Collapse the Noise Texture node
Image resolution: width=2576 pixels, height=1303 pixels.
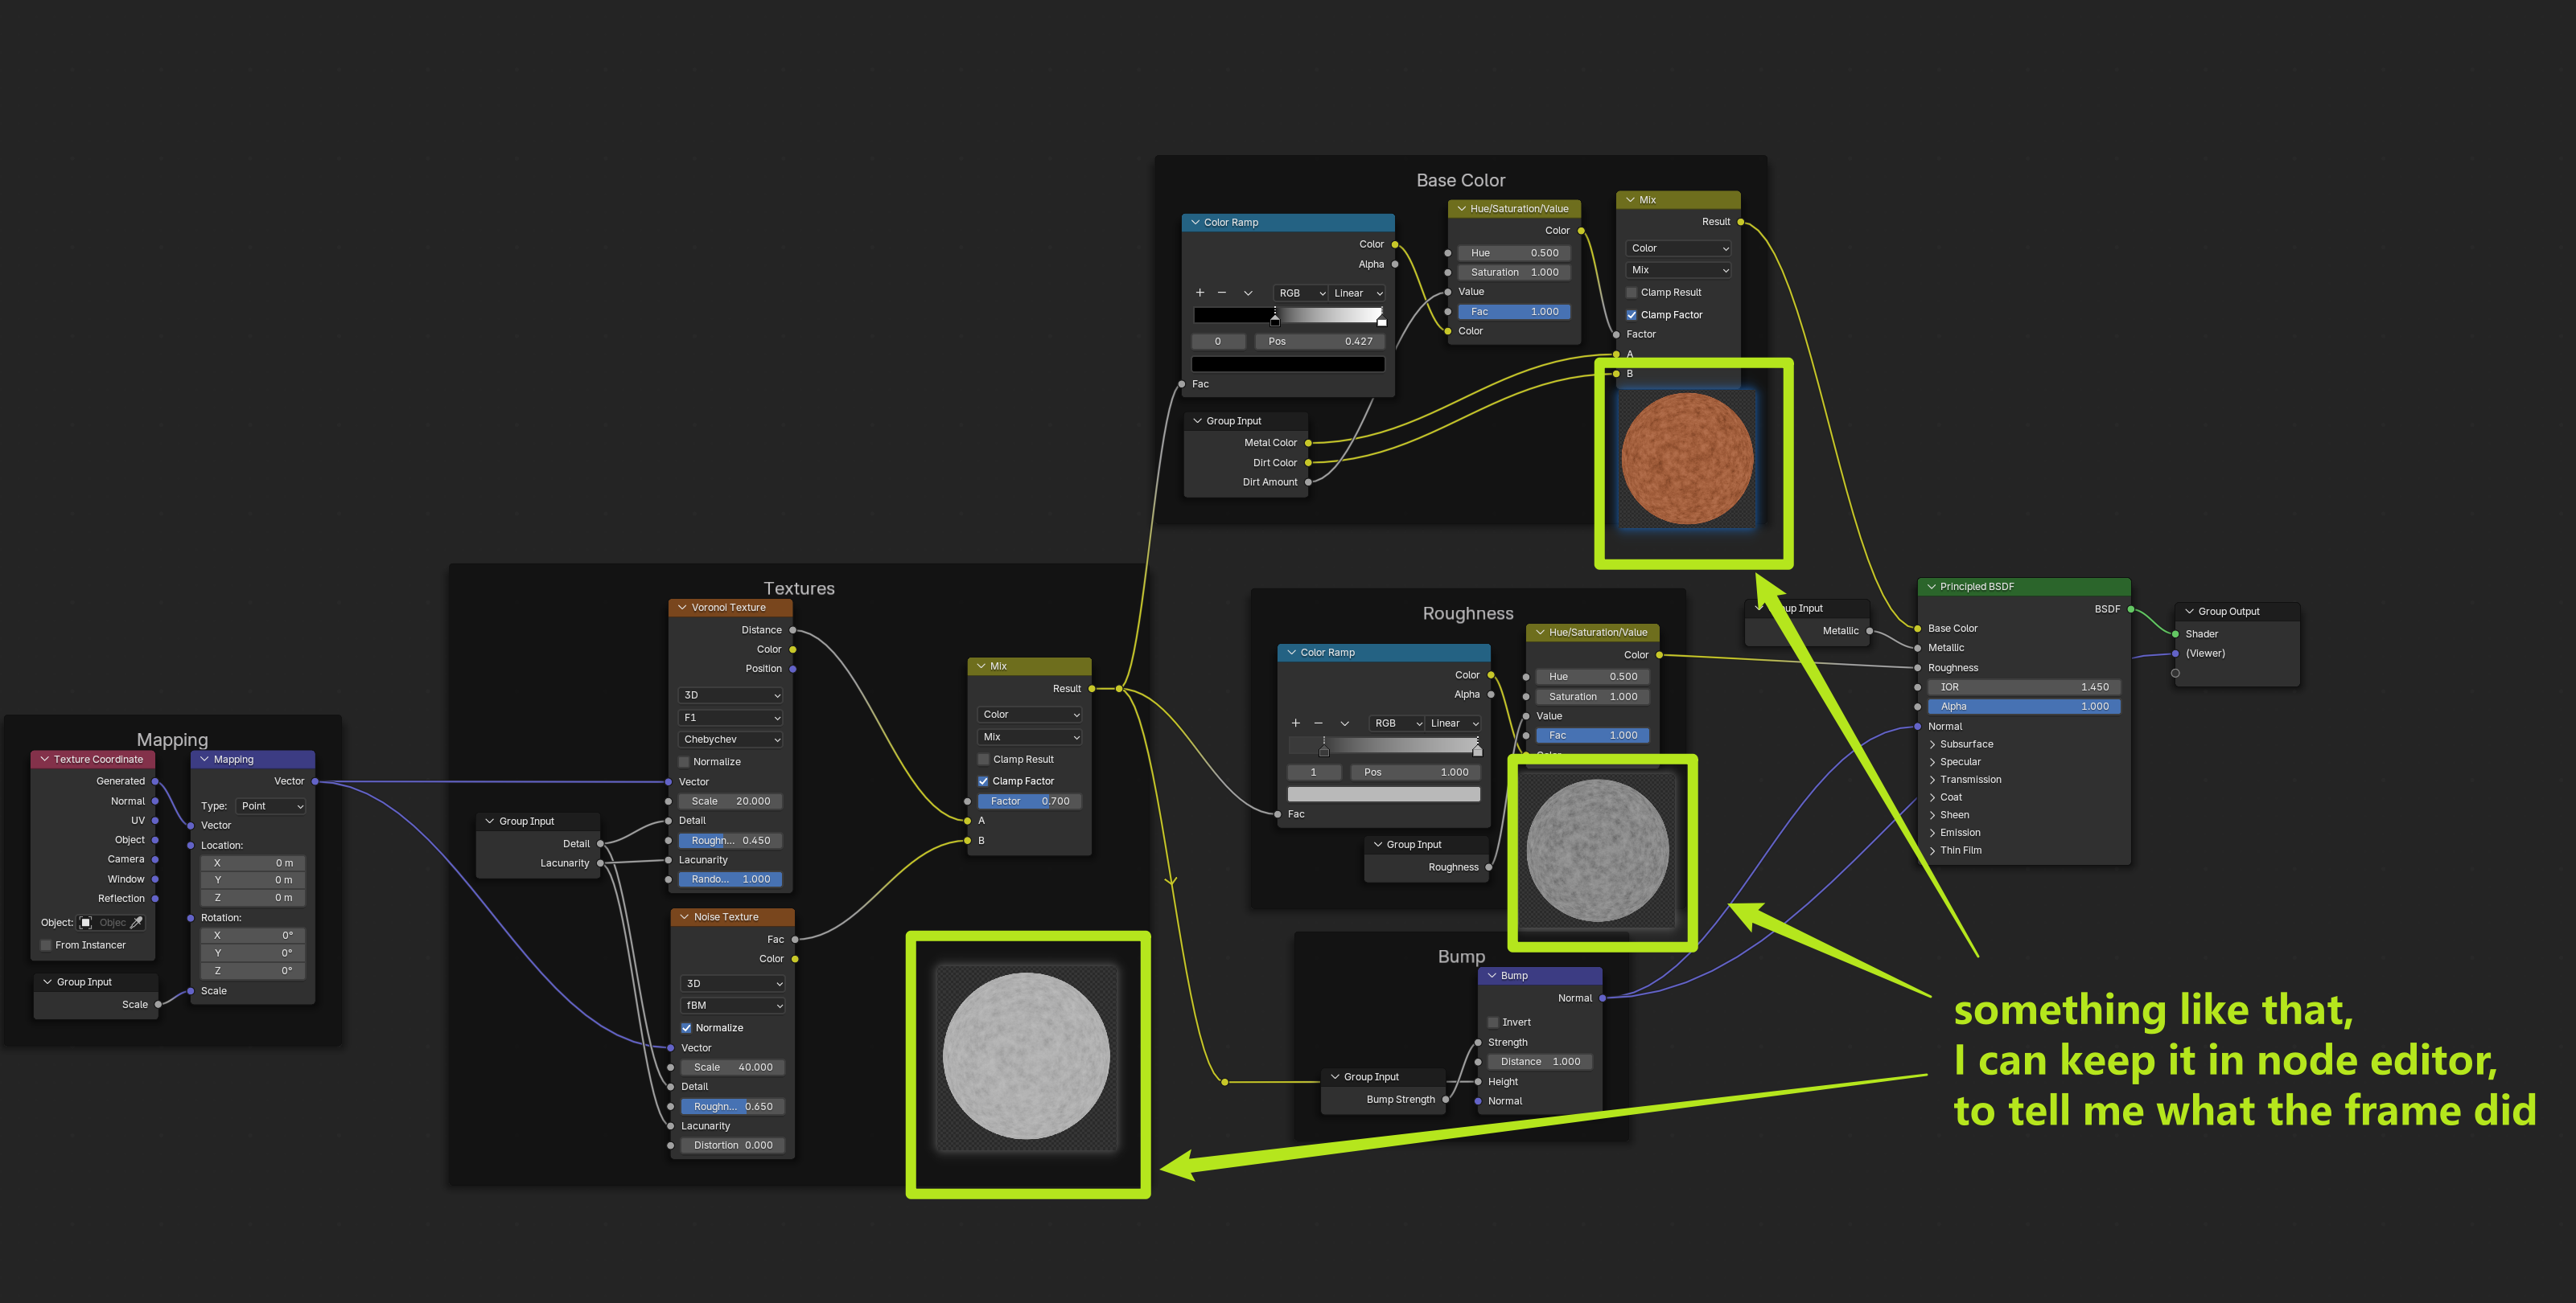pyautogui.click(x=684, y=916)
